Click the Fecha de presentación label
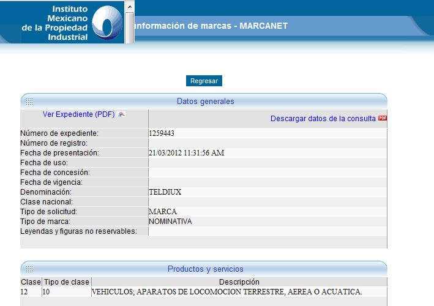Image resolution: width=434 pixels, height=306 pixels. coord(59,153)
